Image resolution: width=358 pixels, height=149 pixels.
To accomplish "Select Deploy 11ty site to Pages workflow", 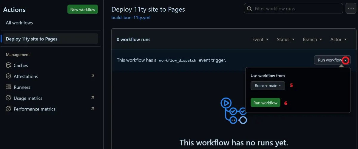I will tap(32, 39).
